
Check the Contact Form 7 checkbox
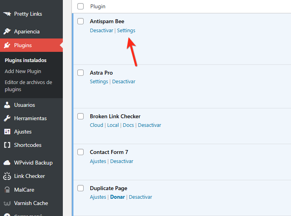tap(81, 152)
